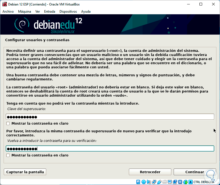The width and height of the screenshot is (220, 185).
Task: Click the recording status icon
Action: [175, 182]
